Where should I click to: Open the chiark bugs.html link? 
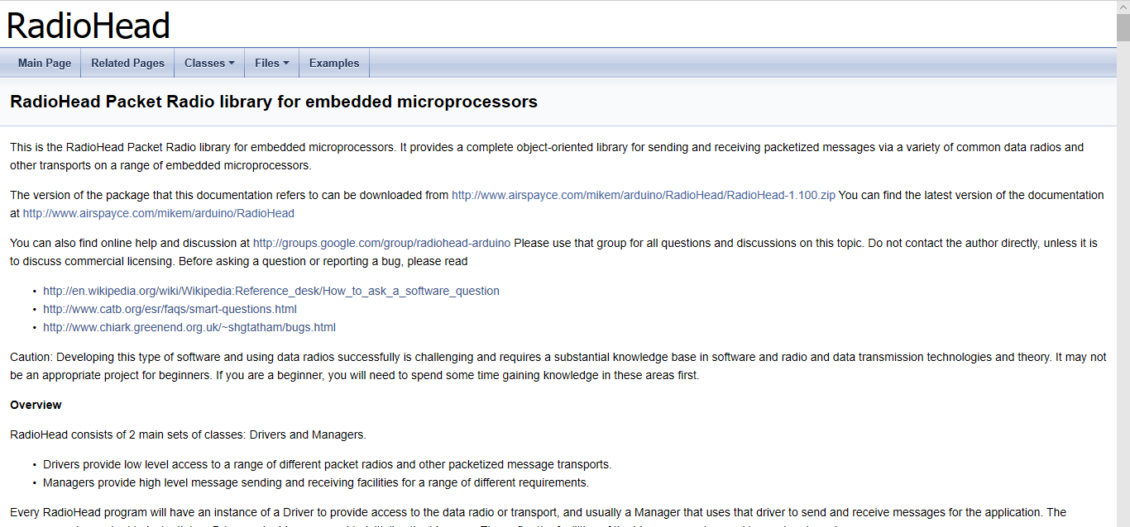[x=189, y=327]
